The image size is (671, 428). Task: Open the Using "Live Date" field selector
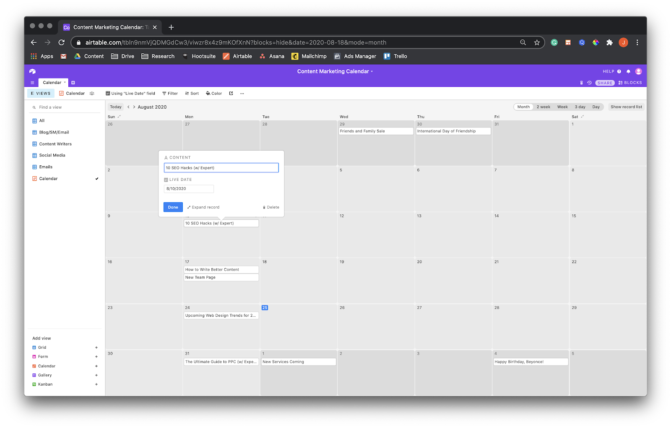tap(130, 94)
